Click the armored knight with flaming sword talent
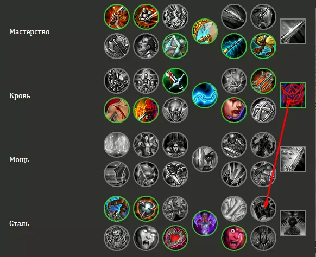The image size is (316, 257). tap(146, 17)
